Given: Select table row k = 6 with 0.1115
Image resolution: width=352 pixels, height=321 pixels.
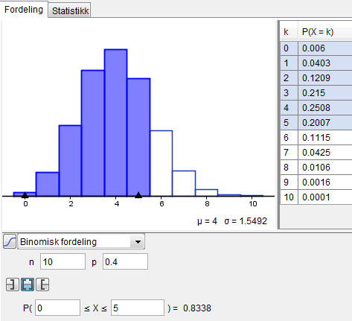Looking at the screenshot, I should [x=316, y=138].
